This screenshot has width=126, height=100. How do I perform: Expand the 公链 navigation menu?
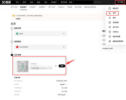tap(46, 2)
